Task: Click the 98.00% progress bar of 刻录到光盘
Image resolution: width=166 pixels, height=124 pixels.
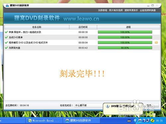Action: [x=125, y=48]
